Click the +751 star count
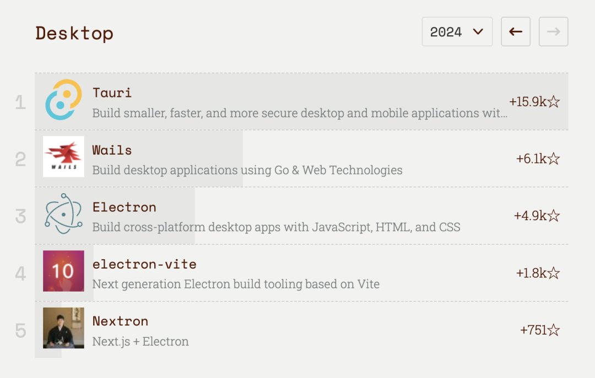 point(533,330)
